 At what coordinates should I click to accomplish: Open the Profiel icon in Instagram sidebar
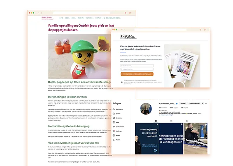pos(114,140)
